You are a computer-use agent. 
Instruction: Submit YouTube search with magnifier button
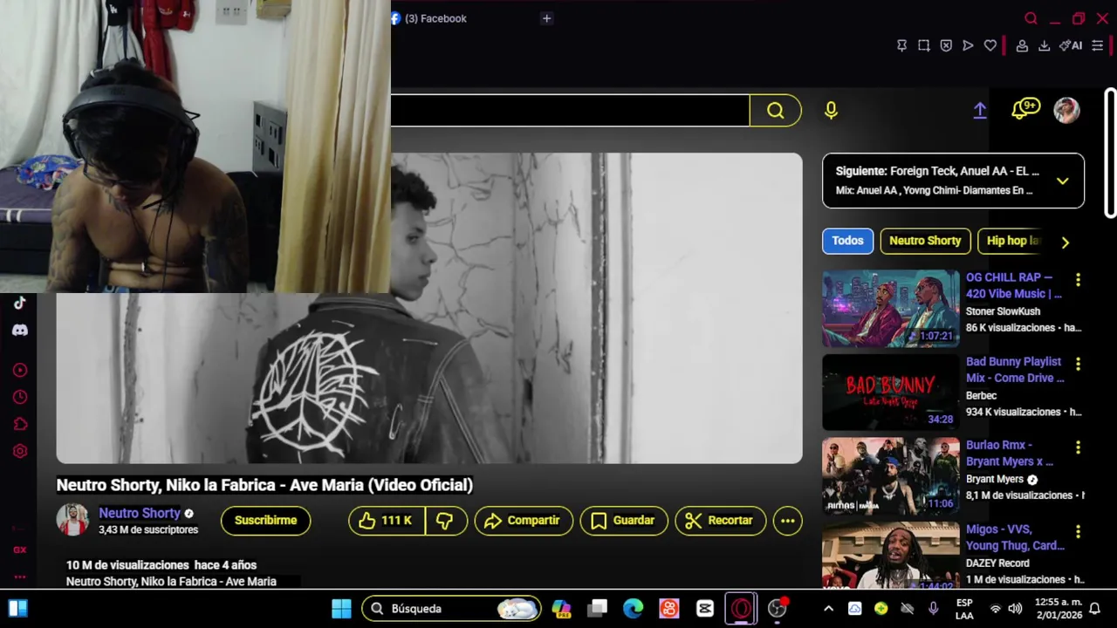coord(776,110)
